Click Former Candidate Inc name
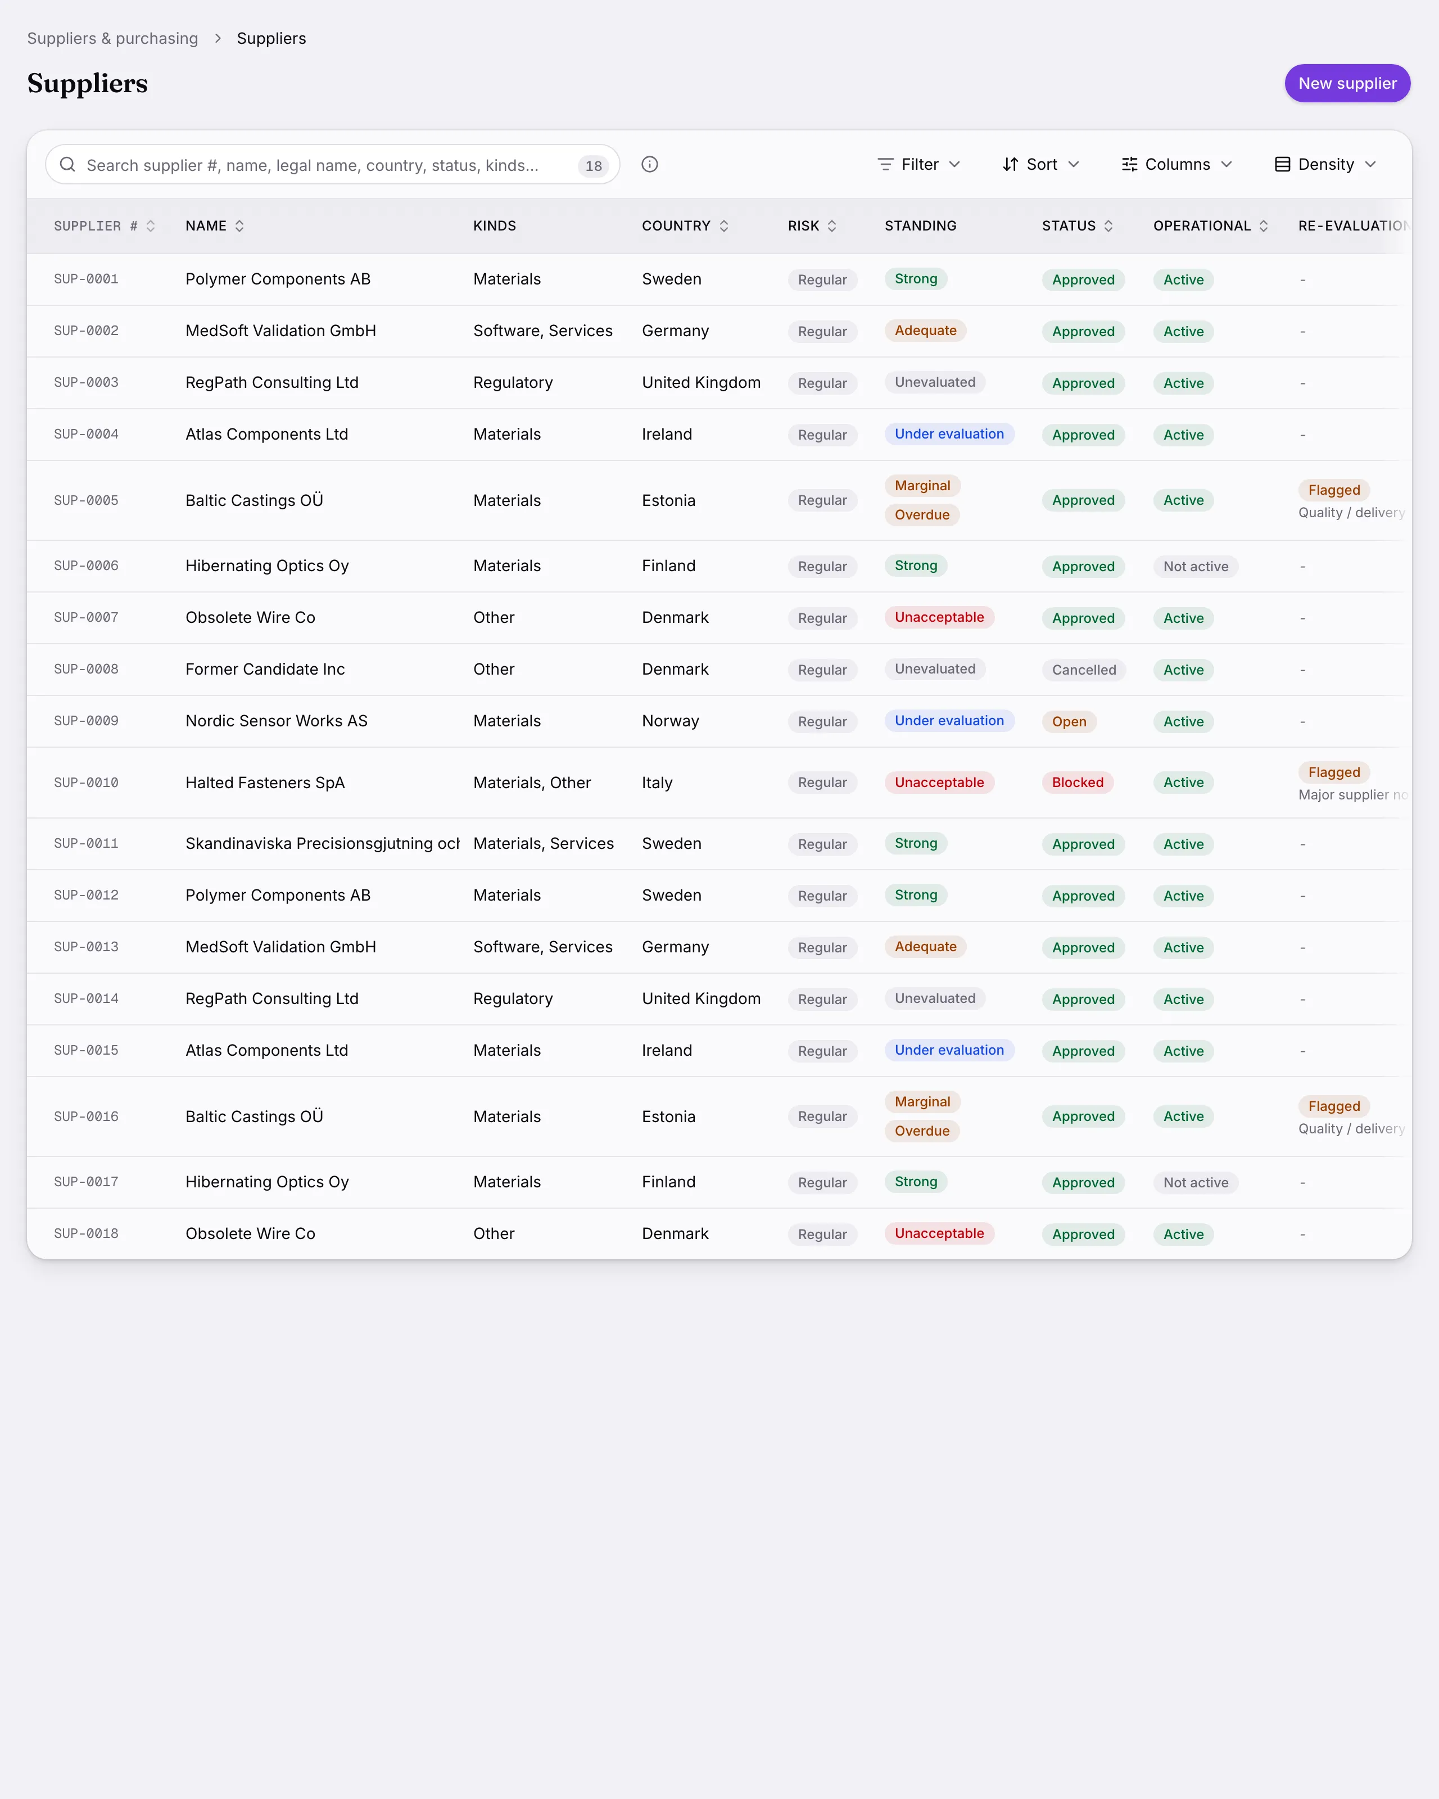Screen dimensions: 1439x1799 [x=264, y=669]
